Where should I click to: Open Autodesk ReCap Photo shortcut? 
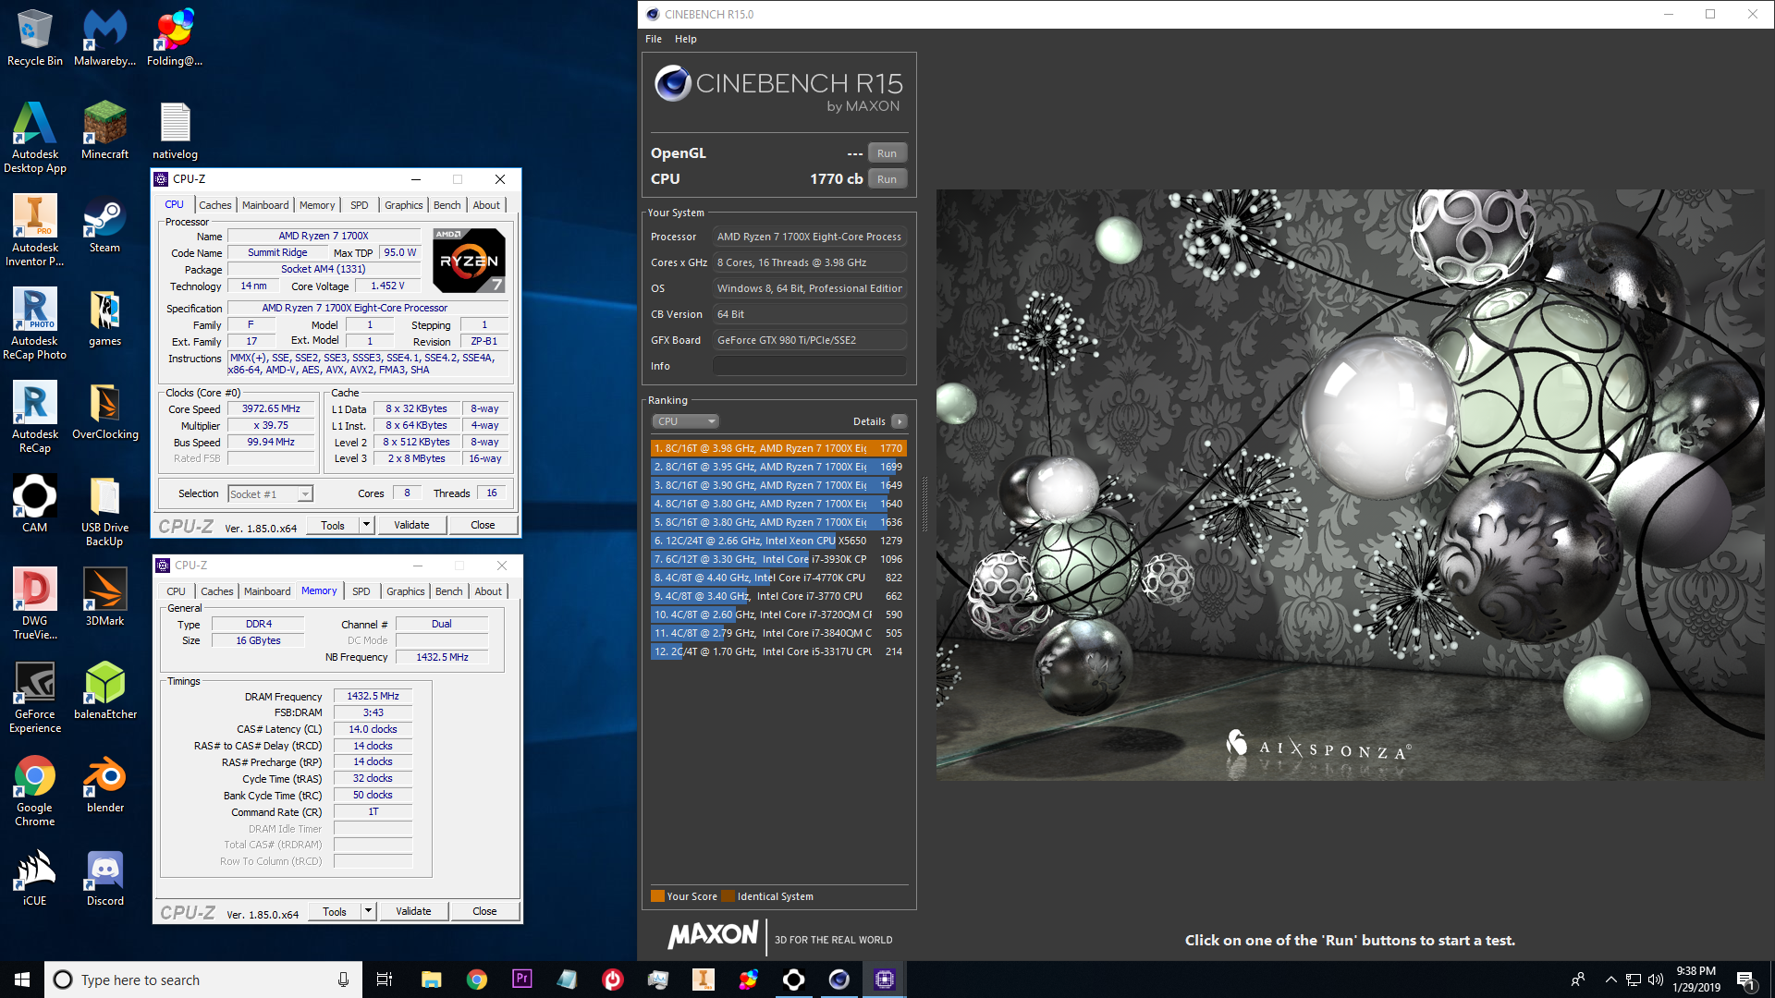tap(34, 323)
